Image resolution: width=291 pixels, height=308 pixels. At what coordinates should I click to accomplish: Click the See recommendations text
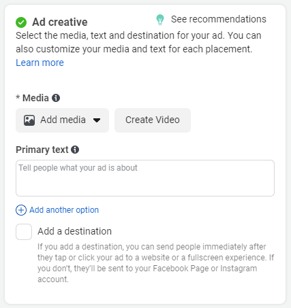pyautogui.click(x=219, y=19)
